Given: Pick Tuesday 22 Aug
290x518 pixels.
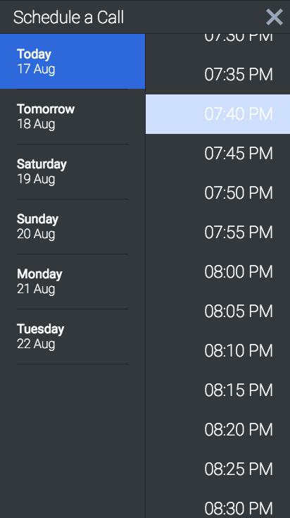Looking at the screenshot, I should point(72,337).
